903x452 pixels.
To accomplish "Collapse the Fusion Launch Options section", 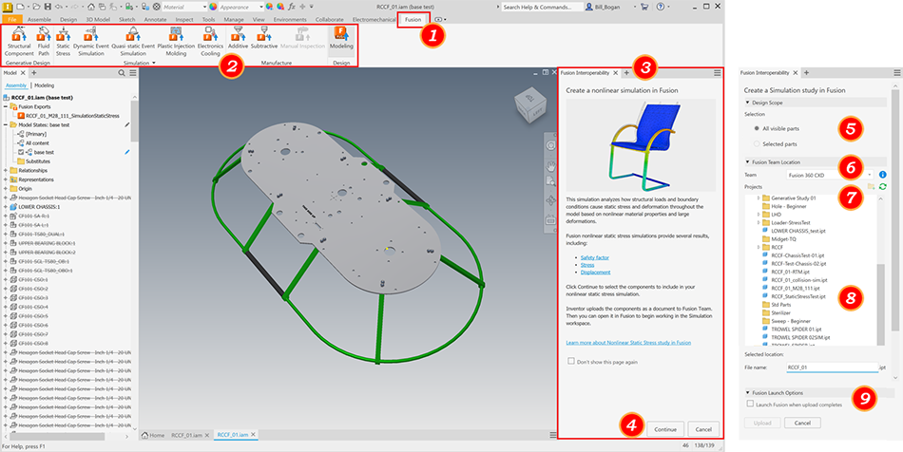I will pos(747,393).
